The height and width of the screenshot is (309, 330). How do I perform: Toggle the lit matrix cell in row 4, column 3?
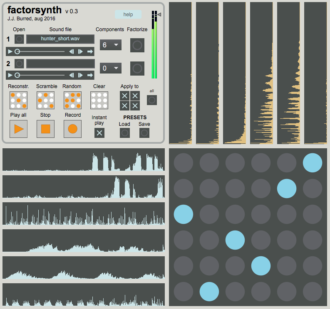235,240
